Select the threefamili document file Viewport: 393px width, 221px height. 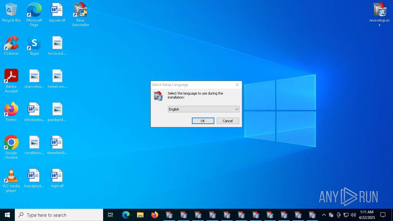(x=57, y=145)
